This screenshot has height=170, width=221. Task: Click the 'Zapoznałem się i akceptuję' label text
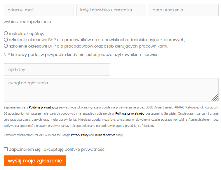(x=57, y=149)
